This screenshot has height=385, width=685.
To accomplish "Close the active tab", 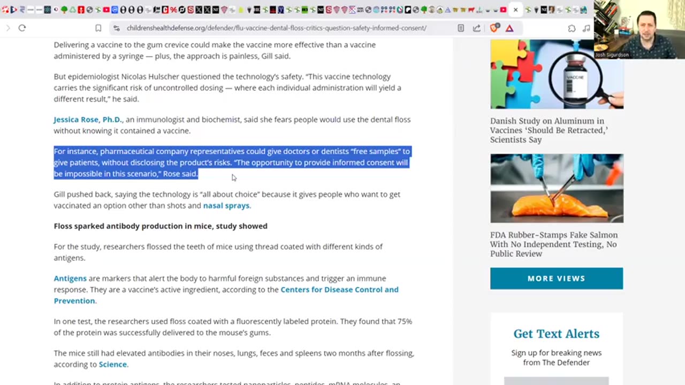I will point(515,10).
